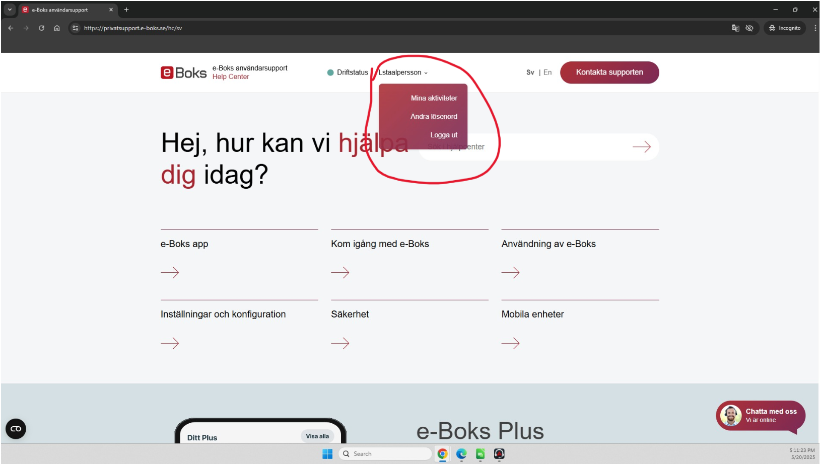
Task: Click the arrow under Säkerhet
Action: [x=340, y=343]
